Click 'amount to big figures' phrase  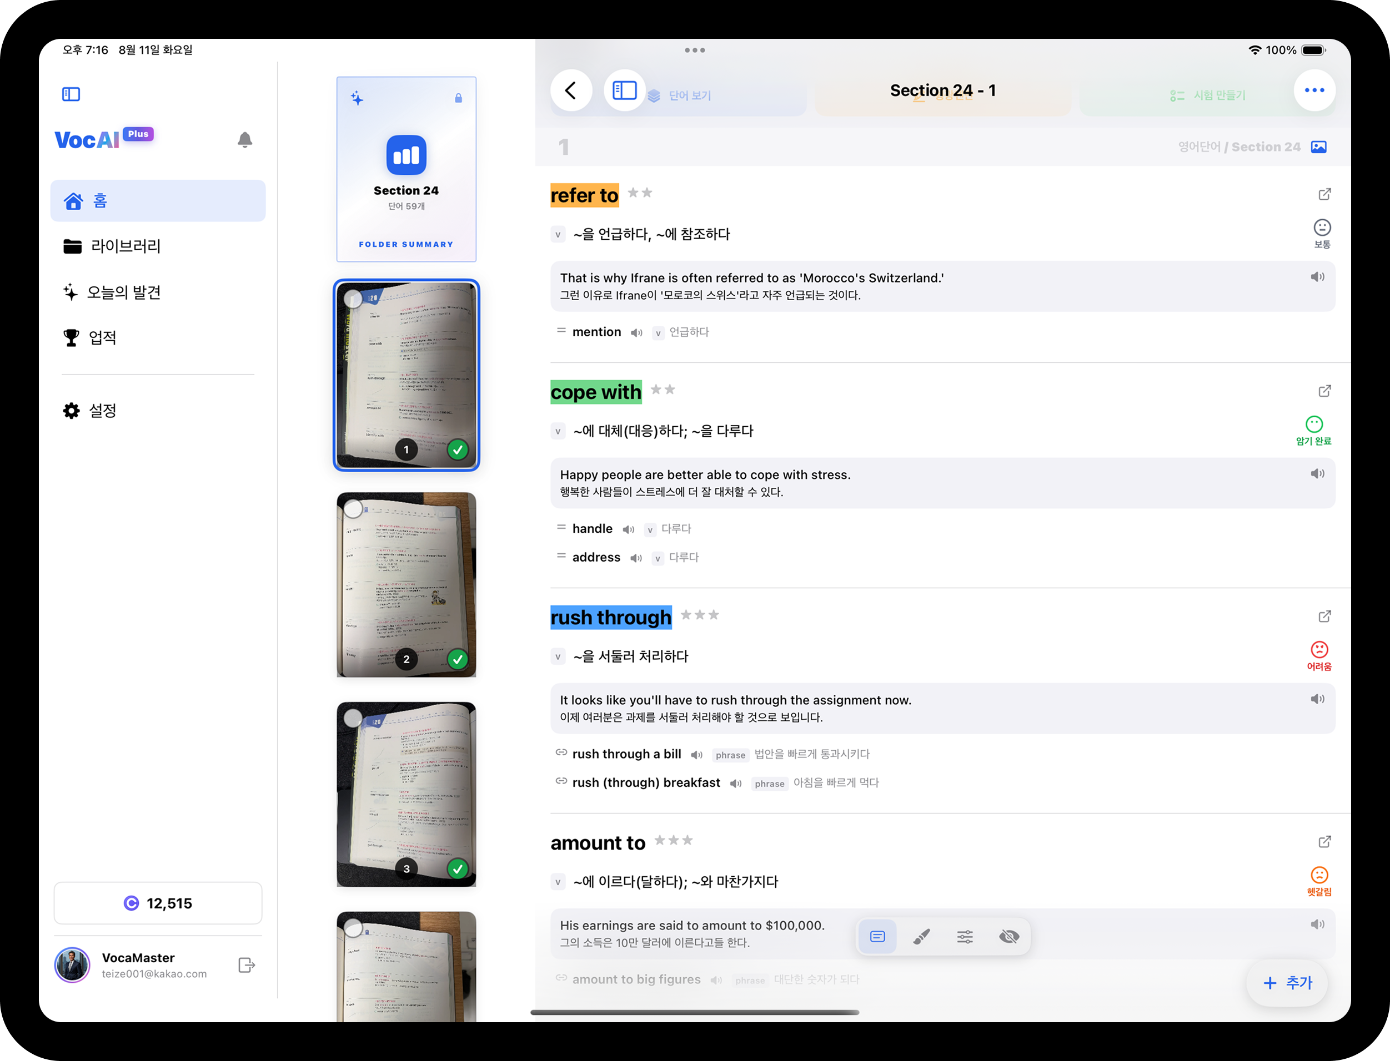pos(636,979)
